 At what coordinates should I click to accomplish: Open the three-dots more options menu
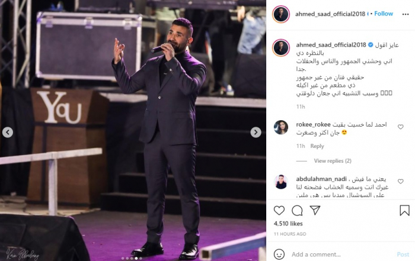coord(406,14)
